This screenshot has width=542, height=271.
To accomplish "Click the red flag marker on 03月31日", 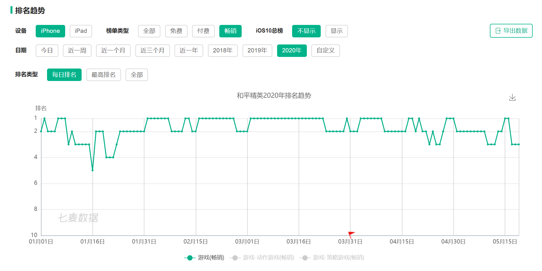I will (351, 234).
